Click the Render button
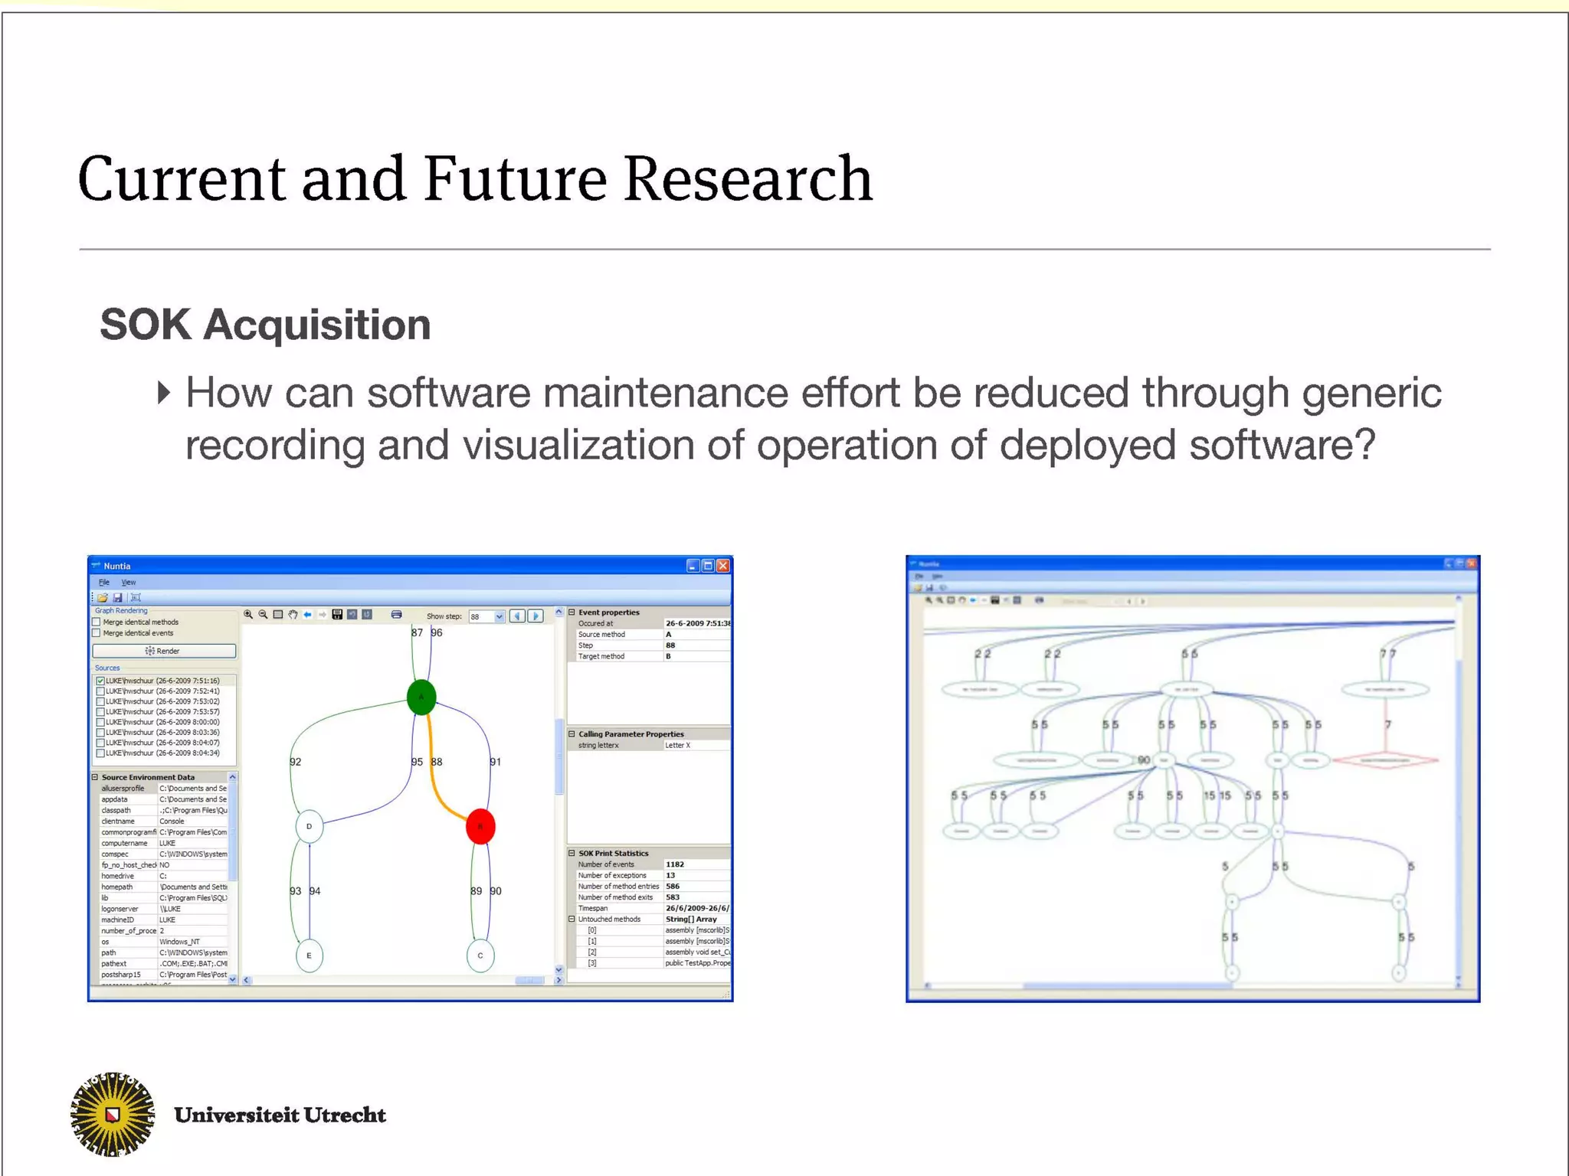 pyautogui.click(x=163, y=651)
